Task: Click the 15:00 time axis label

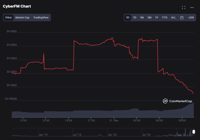Action: [x=46, y=120]
